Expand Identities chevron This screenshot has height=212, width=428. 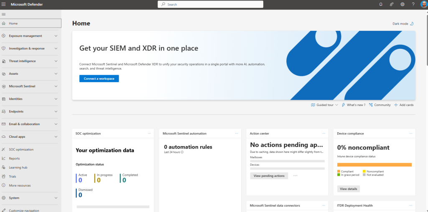pyautogui.click(x=56, y=99)
